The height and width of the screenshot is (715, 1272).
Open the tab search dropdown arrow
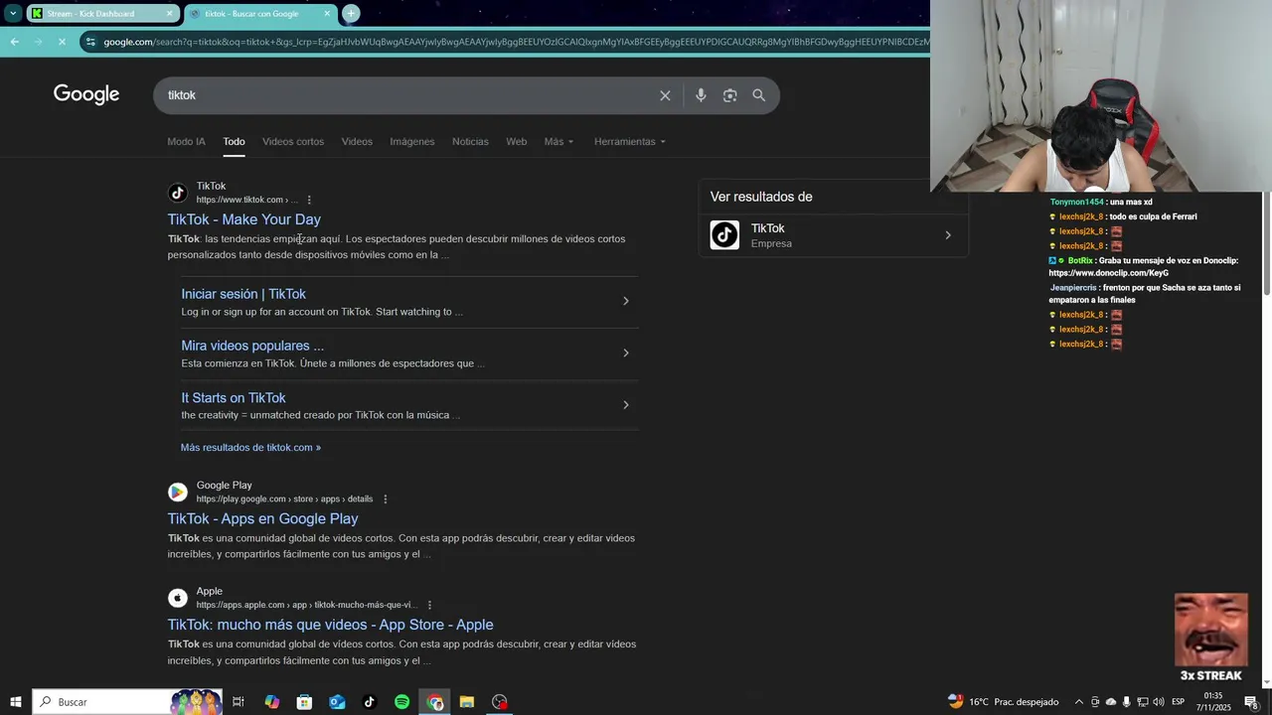click(13, 14)
